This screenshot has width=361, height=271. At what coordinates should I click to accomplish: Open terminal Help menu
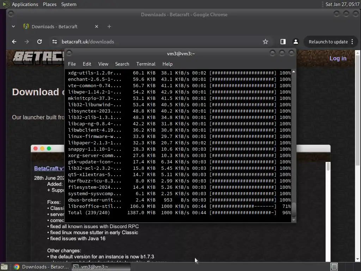[167, 64]
